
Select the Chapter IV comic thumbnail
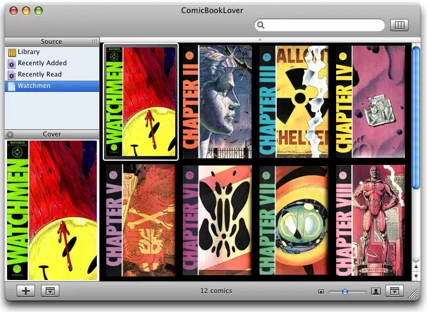[371, 102]
